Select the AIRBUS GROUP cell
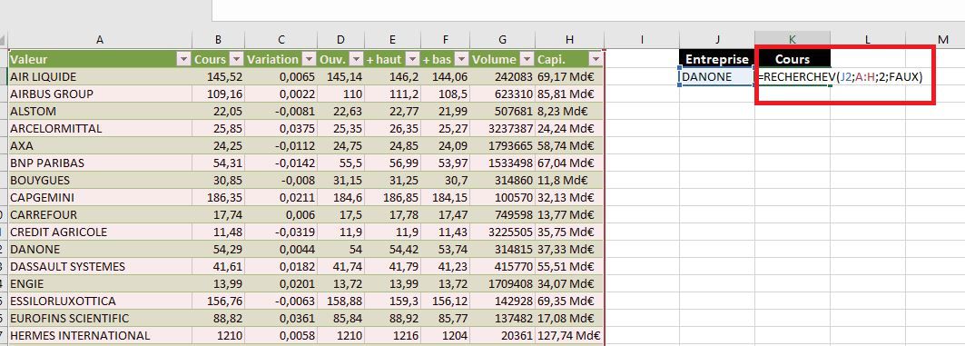 100,94
